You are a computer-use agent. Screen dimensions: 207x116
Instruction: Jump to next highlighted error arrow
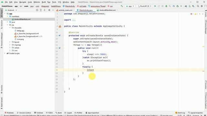pyautogui.click(x=203, y=14)
